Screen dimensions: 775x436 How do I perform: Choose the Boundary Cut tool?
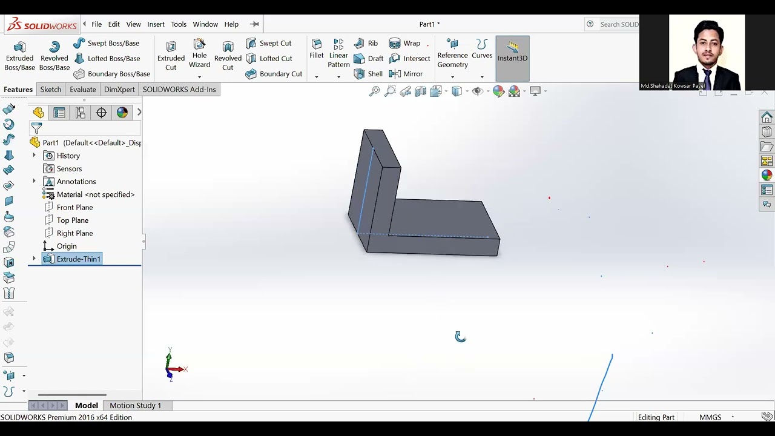pyautogui.click(x=274, y=74)
